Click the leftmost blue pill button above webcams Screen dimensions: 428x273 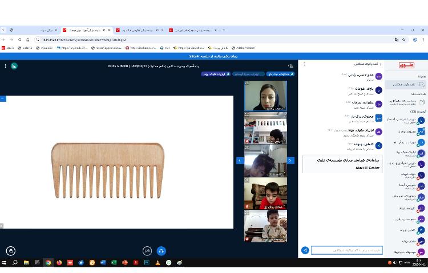point(215,74)
